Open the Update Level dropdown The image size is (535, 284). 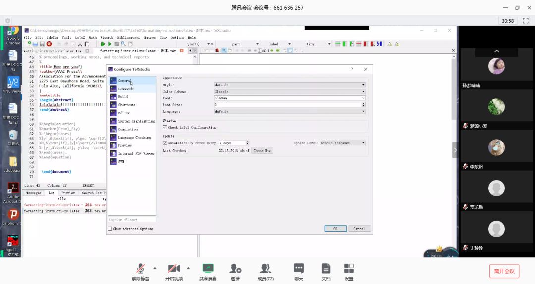[x=342, y=143]
